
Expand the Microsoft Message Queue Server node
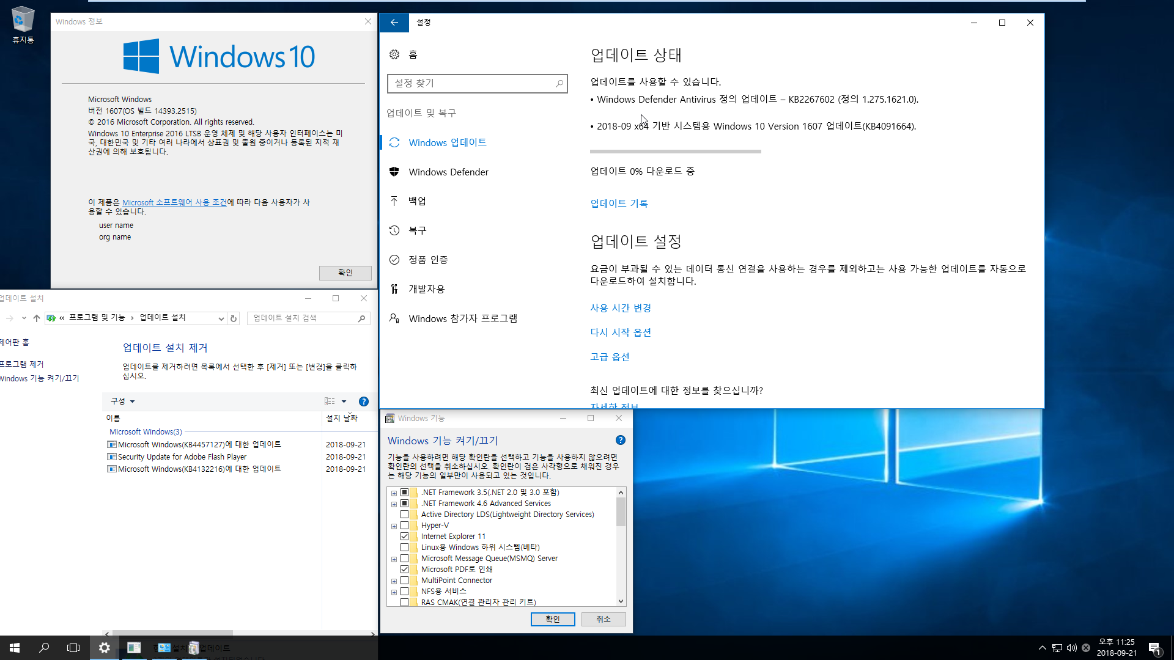tap(394, 559)
